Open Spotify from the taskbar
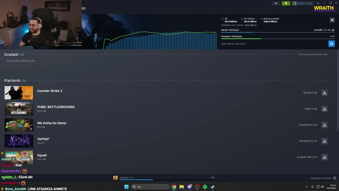This screenshot has width=339, height=191. click(205, 187)
